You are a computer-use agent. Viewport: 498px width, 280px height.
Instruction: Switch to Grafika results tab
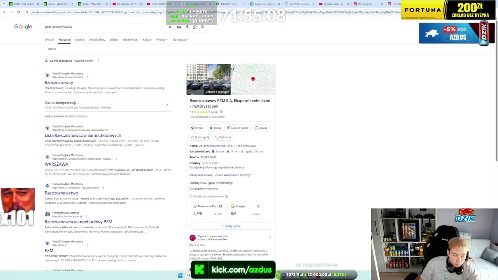coord(80,40)
